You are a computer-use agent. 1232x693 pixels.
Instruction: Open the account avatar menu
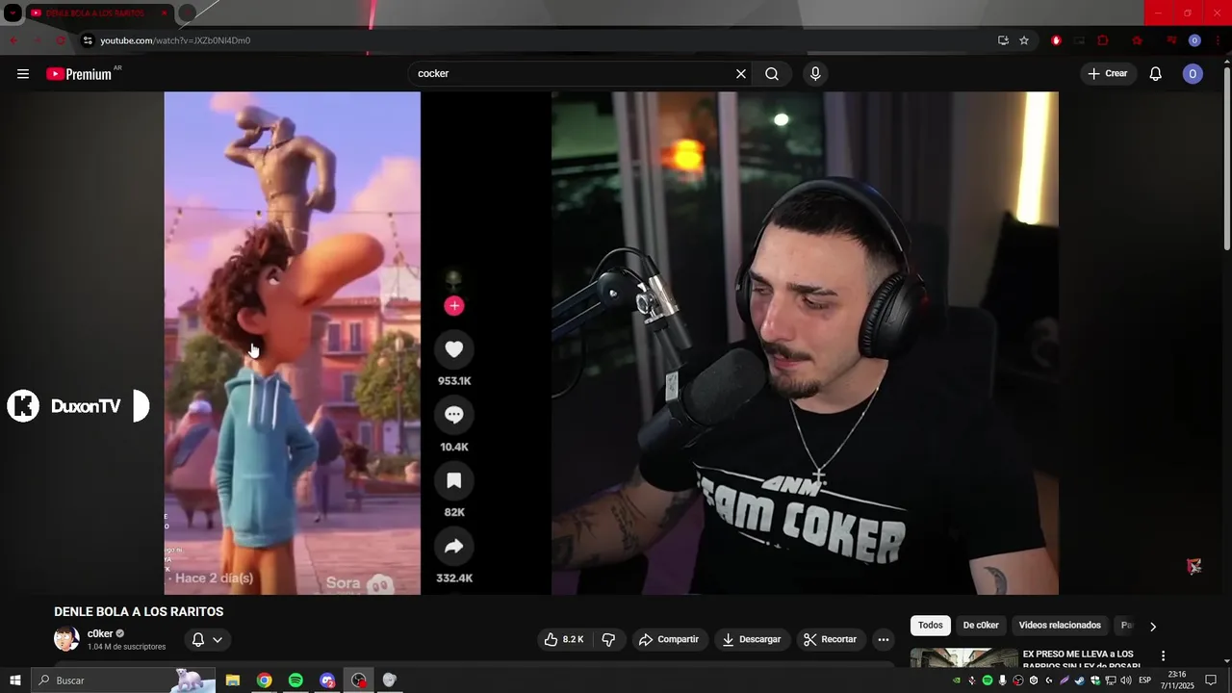point(1193,74)
